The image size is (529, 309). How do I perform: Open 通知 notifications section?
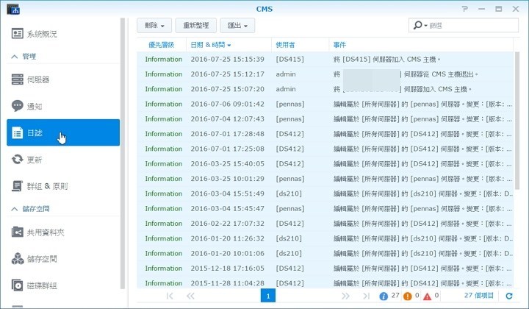(x=63, y=106)
